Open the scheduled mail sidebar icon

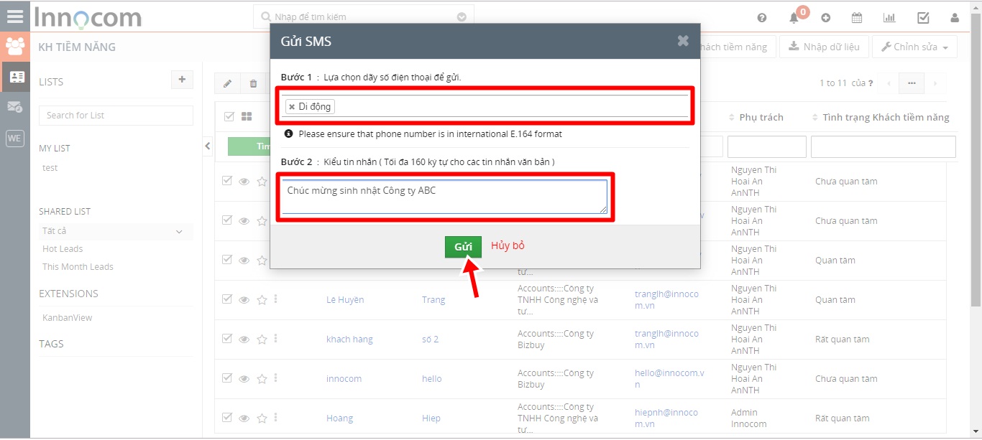(15, 107)
